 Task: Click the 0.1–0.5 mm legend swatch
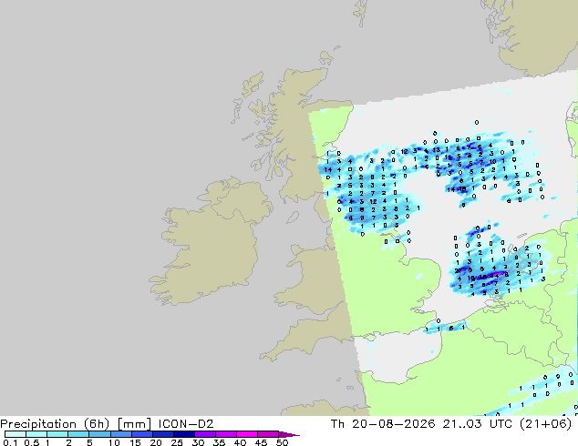15,434
